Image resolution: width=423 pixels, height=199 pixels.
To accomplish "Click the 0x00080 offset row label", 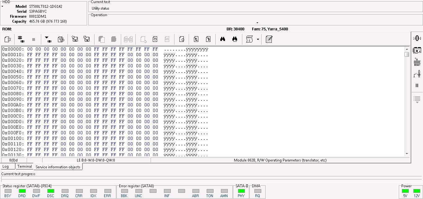I will tap(13, 94).
